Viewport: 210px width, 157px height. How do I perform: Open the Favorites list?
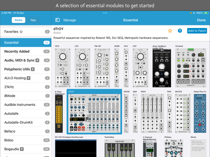point(26,31)
